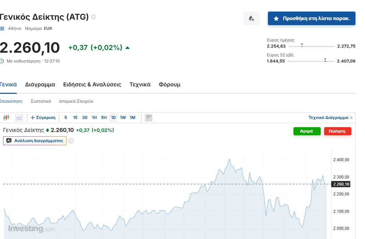Image resolution: width=365 pixels, height=239 pixels.
Task: Click info icon next to Ανάλυση διαγράμματος
Action: click(71, 141)
